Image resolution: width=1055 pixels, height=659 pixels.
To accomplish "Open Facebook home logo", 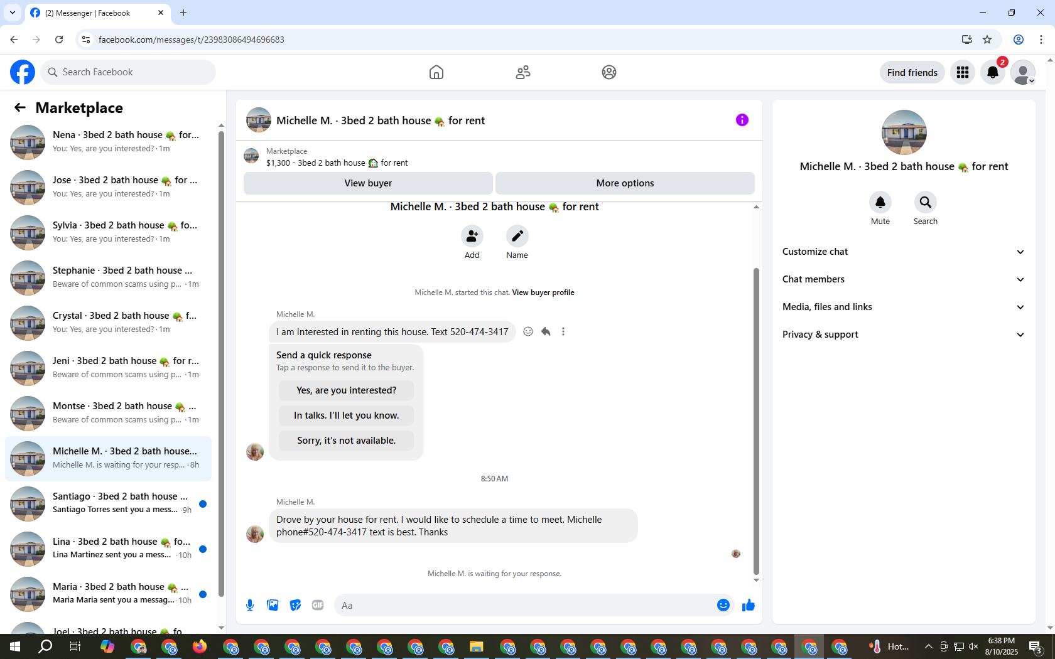I will click(23, 72).
